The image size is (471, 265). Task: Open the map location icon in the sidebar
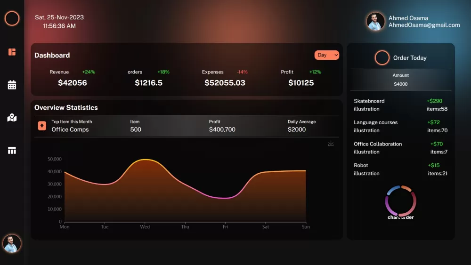pos(12,118)
